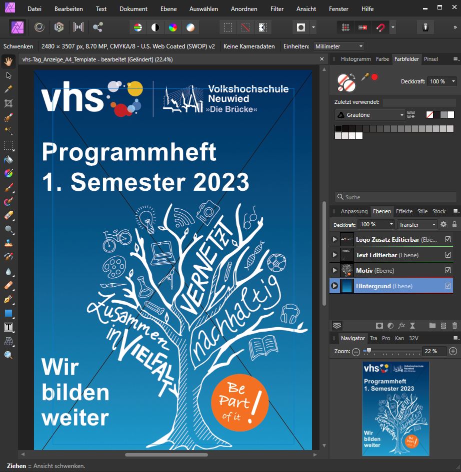461x472 pixels.
Task: Expand the Motiv layer group
Action: pyautogui.click(x=334, y=270)
